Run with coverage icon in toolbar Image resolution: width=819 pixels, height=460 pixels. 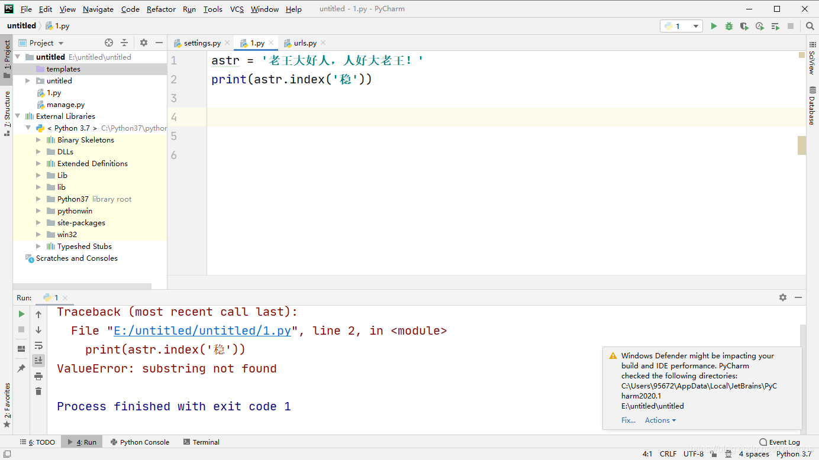click(744, 26)
